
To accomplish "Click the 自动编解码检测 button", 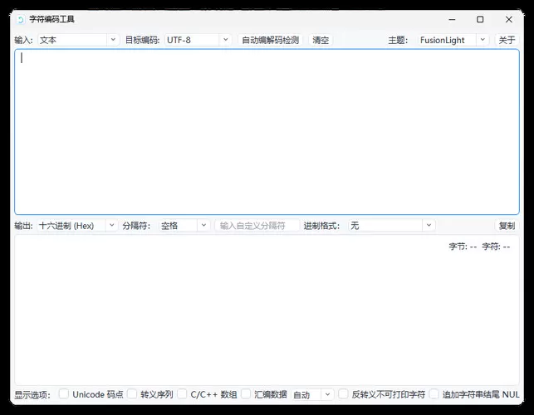I will coord(270,40).
